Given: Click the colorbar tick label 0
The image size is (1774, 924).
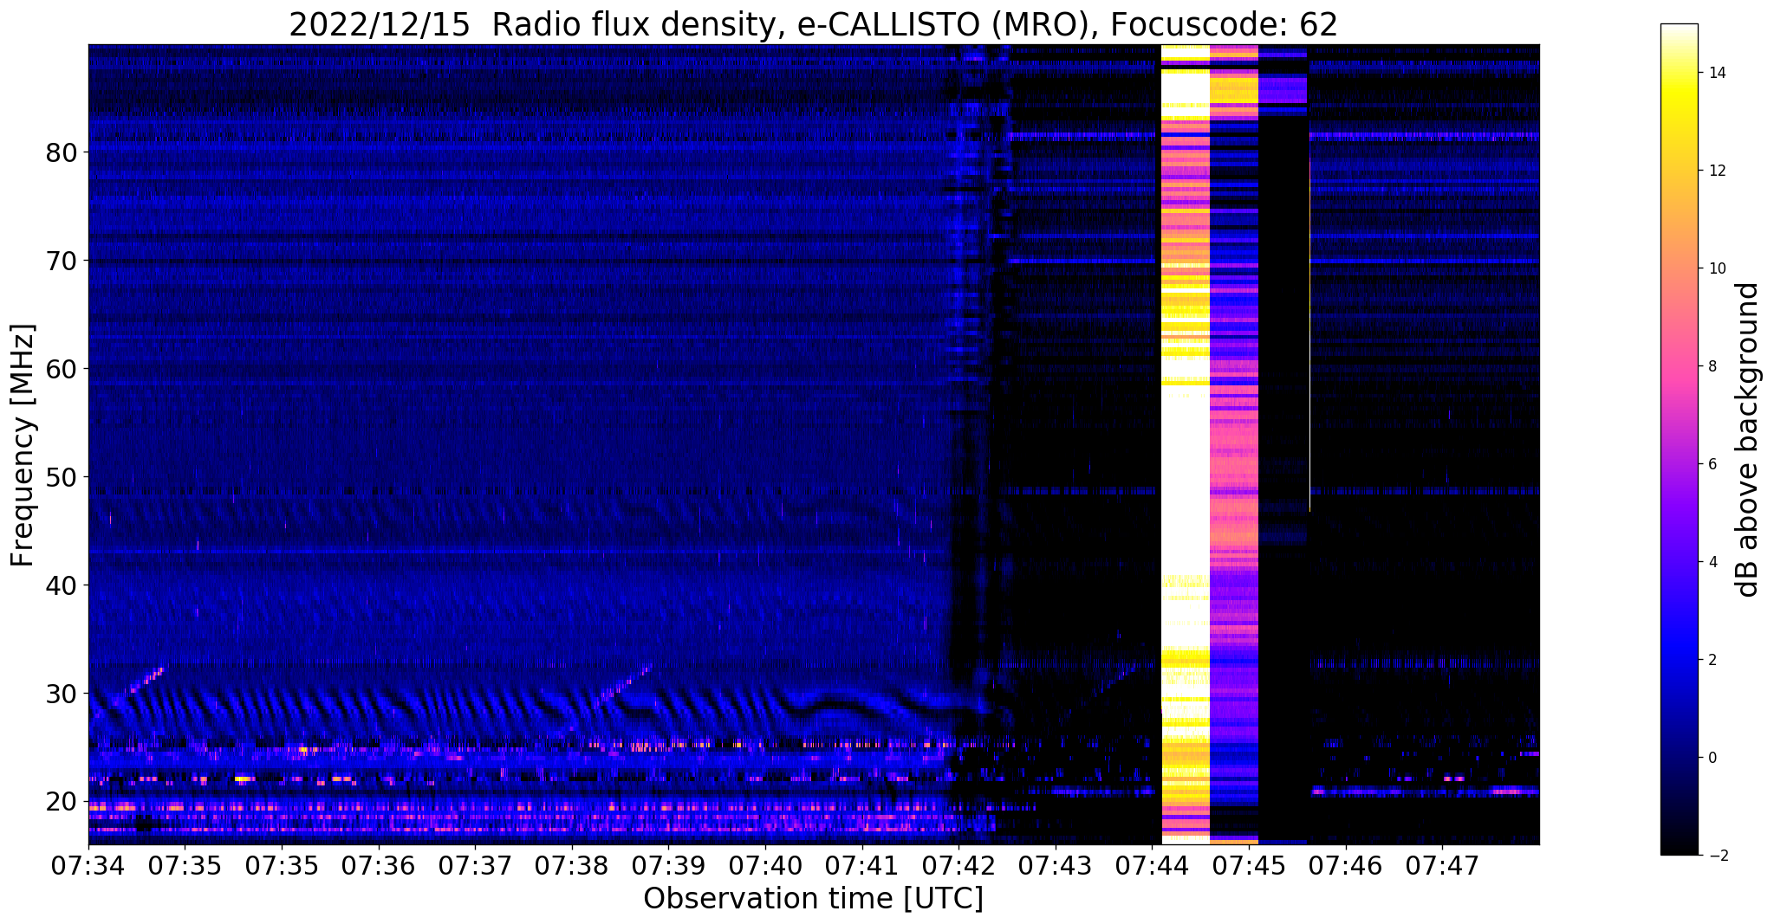Looking at the screenshot, I should [x=1712, y=758].
